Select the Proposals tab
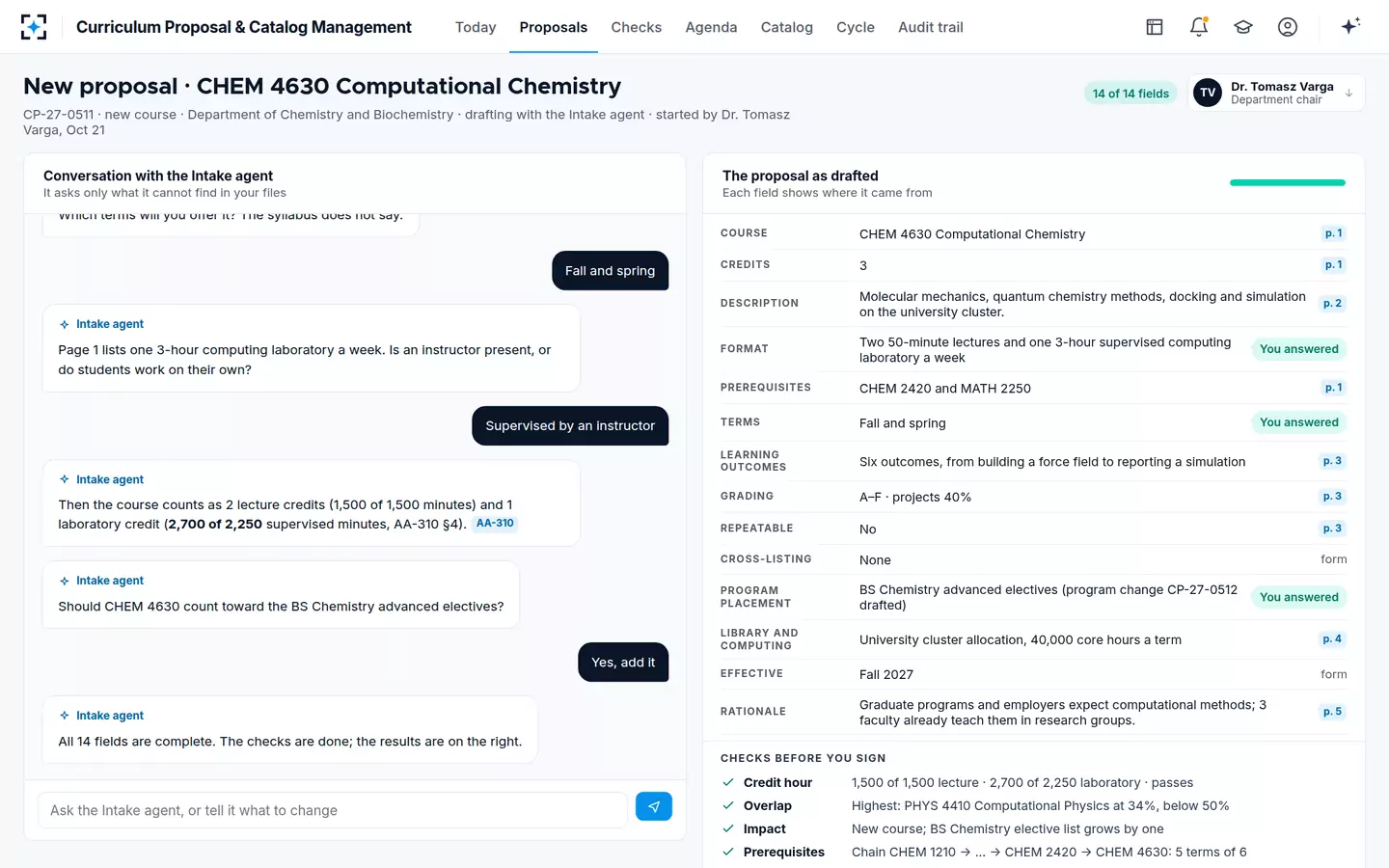This screenshot has height=868, width=1389. (x=553, y=27)
